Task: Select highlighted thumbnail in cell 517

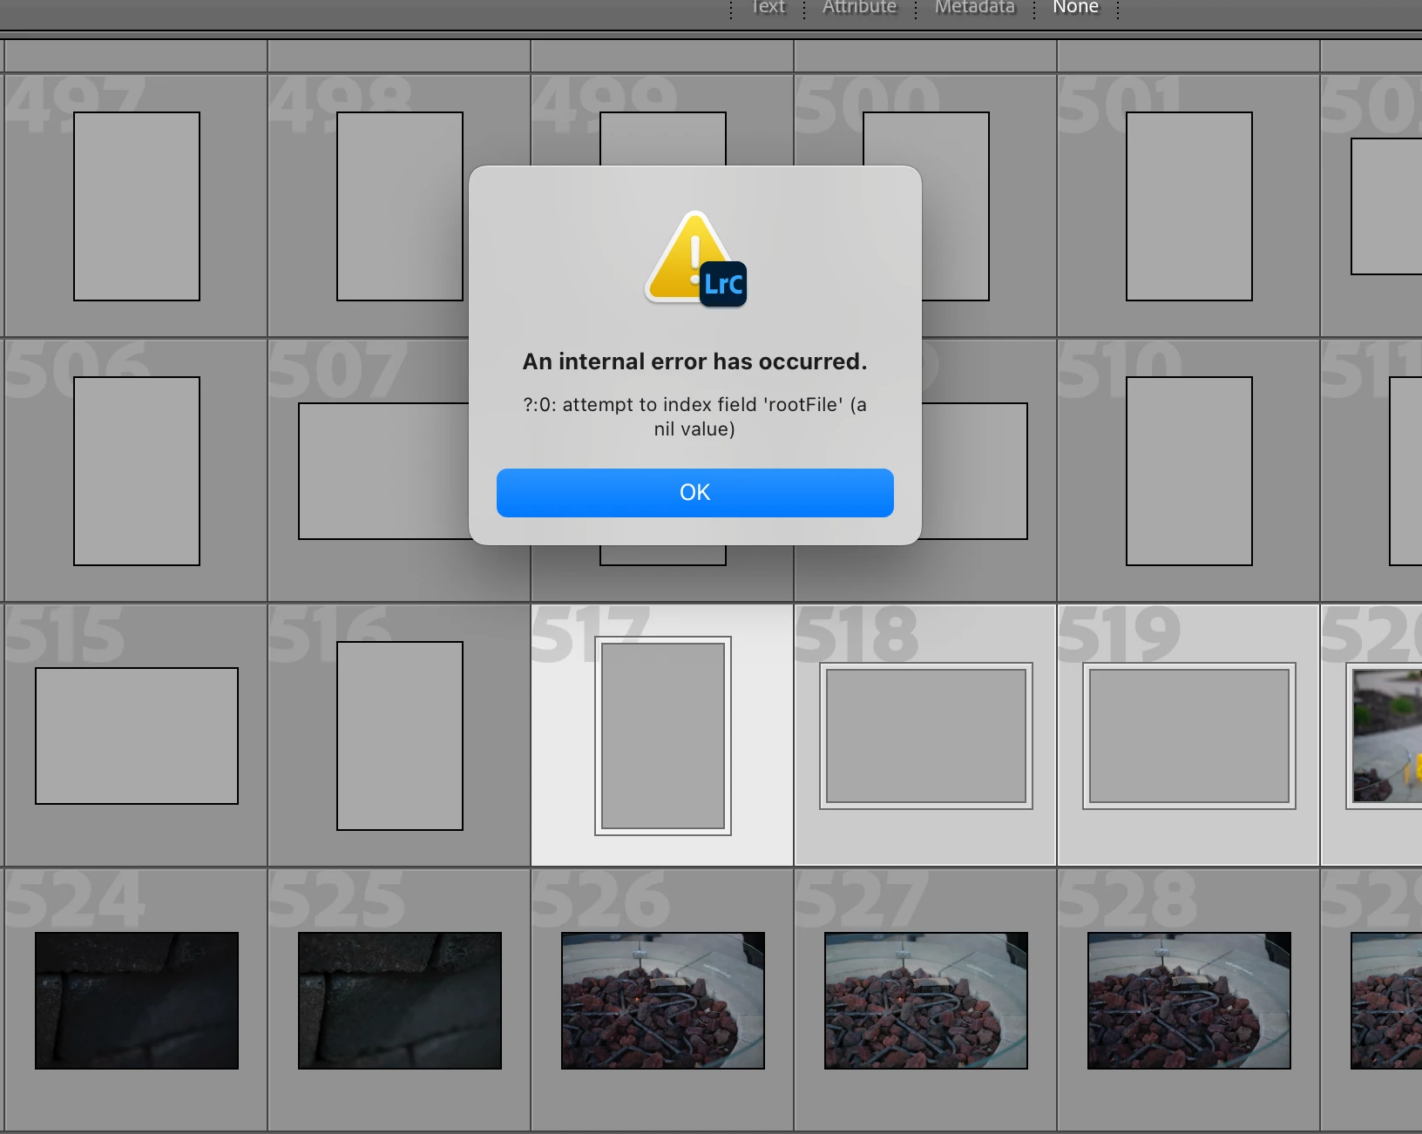Action: [663, 736]
